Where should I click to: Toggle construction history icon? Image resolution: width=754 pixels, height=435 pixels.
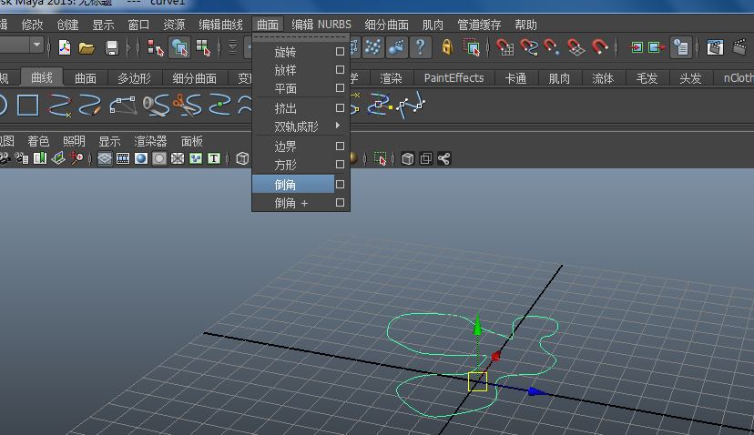click(681, 47)
